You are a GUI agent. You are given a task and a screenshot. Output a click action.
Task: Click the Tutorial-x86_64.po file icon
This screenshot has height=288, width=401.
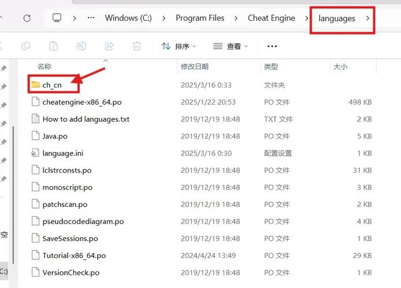[x=35, y=255]
